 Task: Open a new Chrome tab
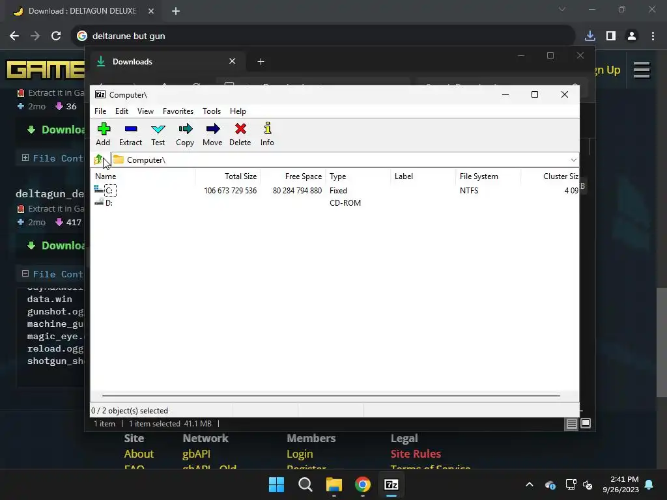pos(176,11)
